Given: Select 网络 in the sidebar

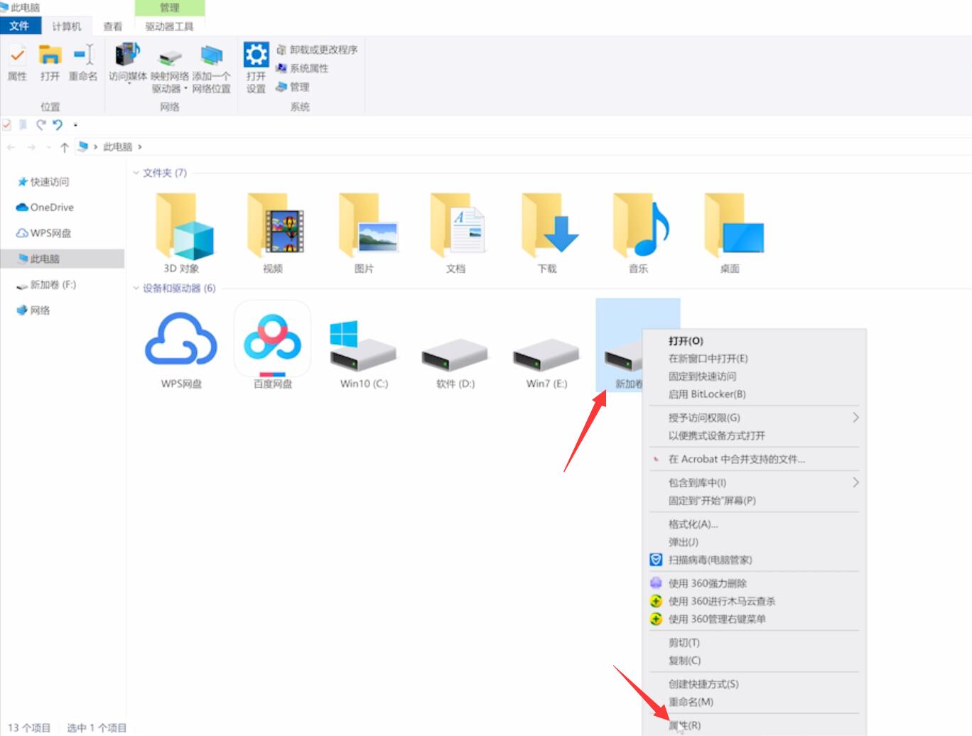Looking at the screenshot, I should point(33,310).
